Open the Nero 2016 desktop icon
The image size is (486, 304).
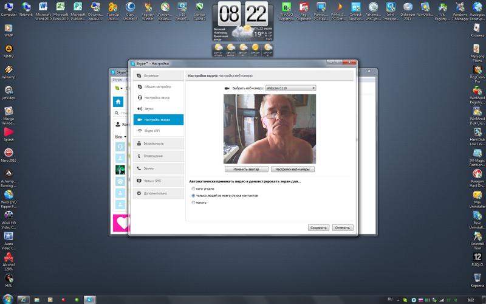9,155
